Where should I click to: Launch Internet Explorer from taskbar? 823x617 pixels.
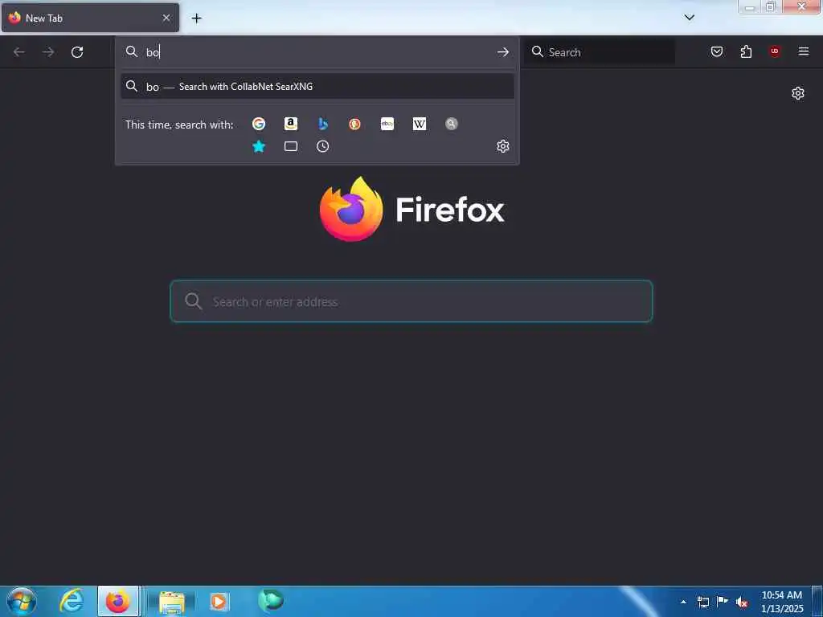tap(72, 601)
